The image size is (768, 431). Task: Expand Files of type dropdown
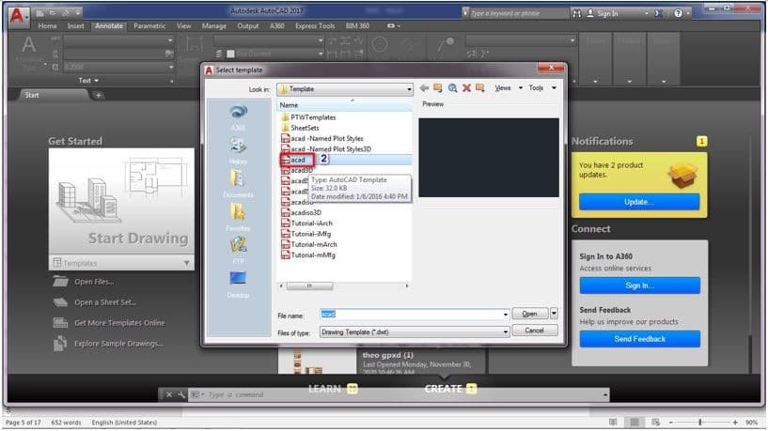506,332
